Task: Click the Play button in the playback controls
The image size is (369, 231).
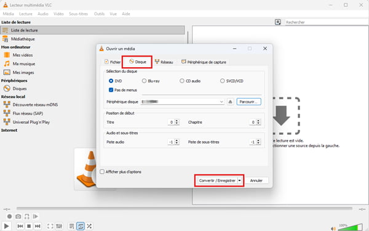Action: tap(6, 226)
